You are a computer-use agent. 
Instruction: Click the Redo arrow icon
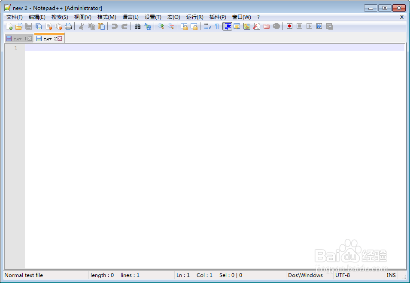(125, 26)
